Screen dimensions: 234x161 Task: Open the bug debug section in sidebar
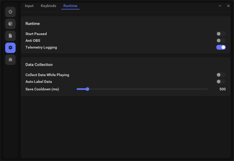(10, 60)
